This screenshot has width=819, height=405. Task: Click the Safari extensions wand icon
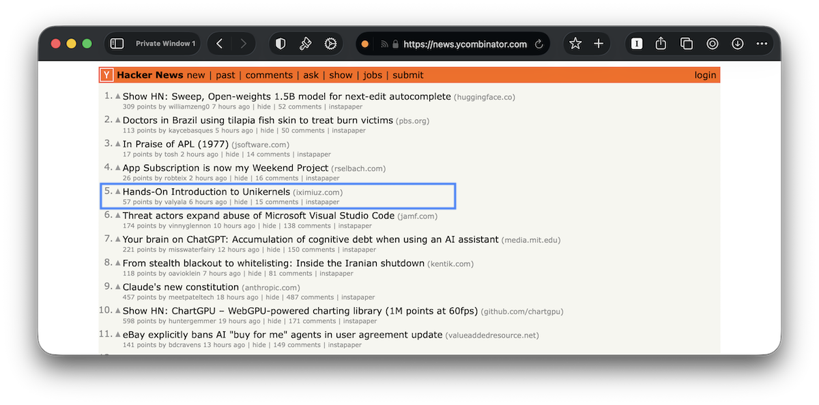tap(306, 43)
